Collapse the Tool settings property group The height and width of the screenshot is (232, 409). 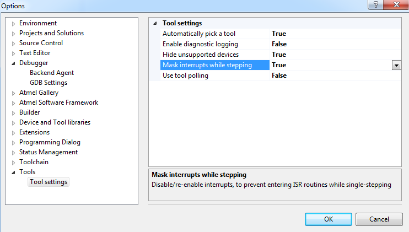[155, 24]
